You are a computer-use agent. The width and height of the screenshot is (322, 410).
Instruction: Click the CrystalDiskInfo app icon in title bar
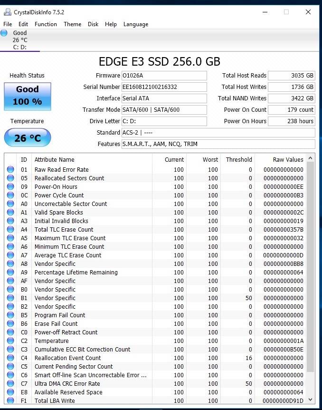(7, 12)
